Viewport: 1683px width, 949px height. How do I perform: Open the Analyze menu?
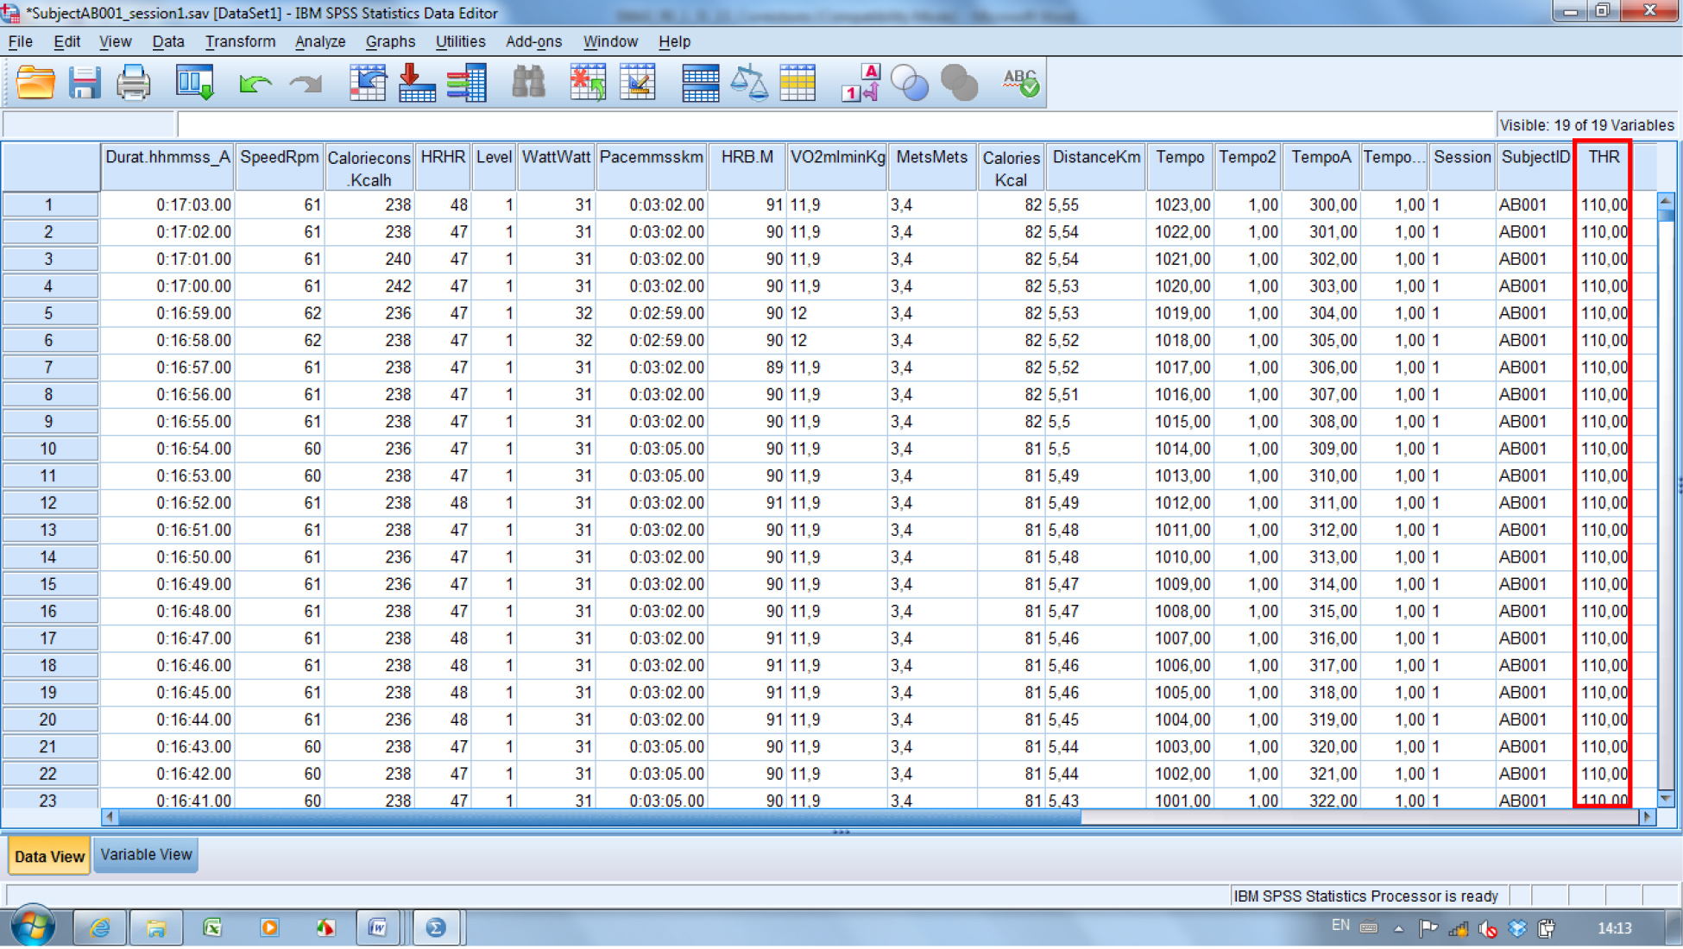point(319,41)
